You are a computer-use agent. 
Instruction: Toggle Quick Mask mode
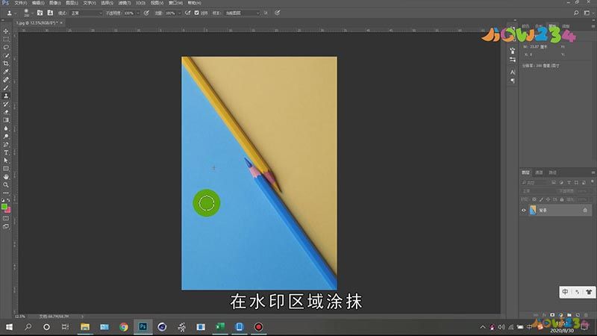tap(6, 218)
